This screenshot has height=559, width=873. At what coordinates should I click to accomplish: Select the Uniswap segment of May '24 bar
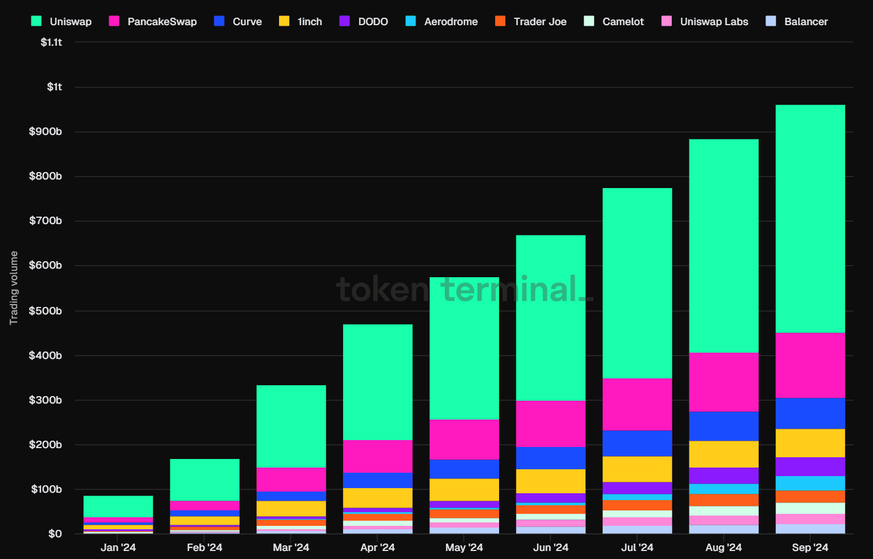click(464, 349)
